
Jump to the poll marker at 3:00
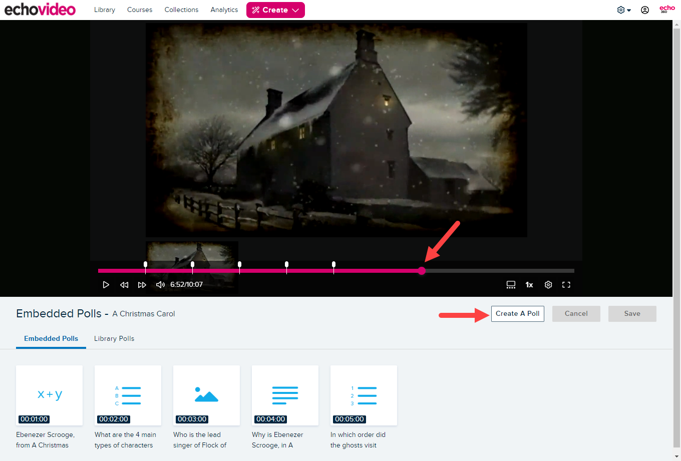click(x=239, y=265)
